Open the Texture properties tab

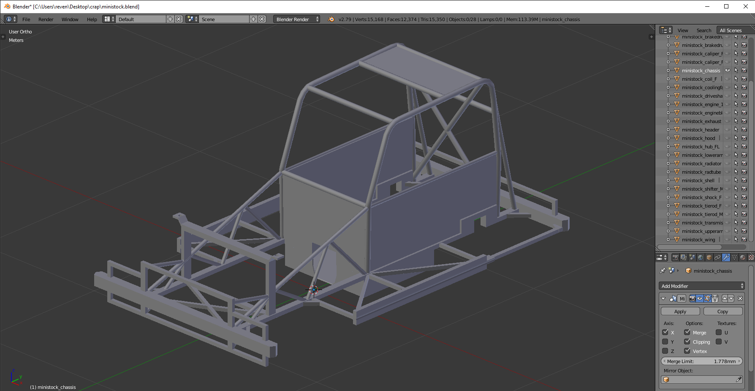751,257
